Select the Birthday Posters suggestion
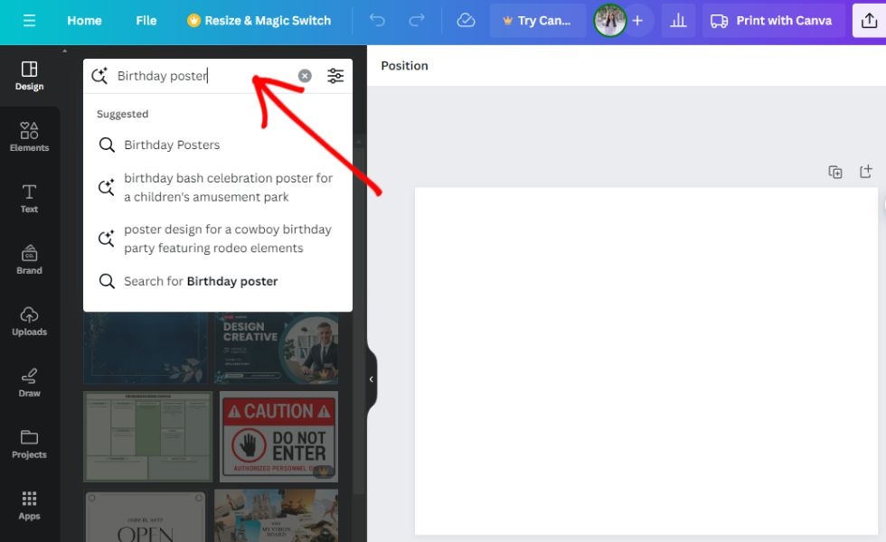 [218, 145]
